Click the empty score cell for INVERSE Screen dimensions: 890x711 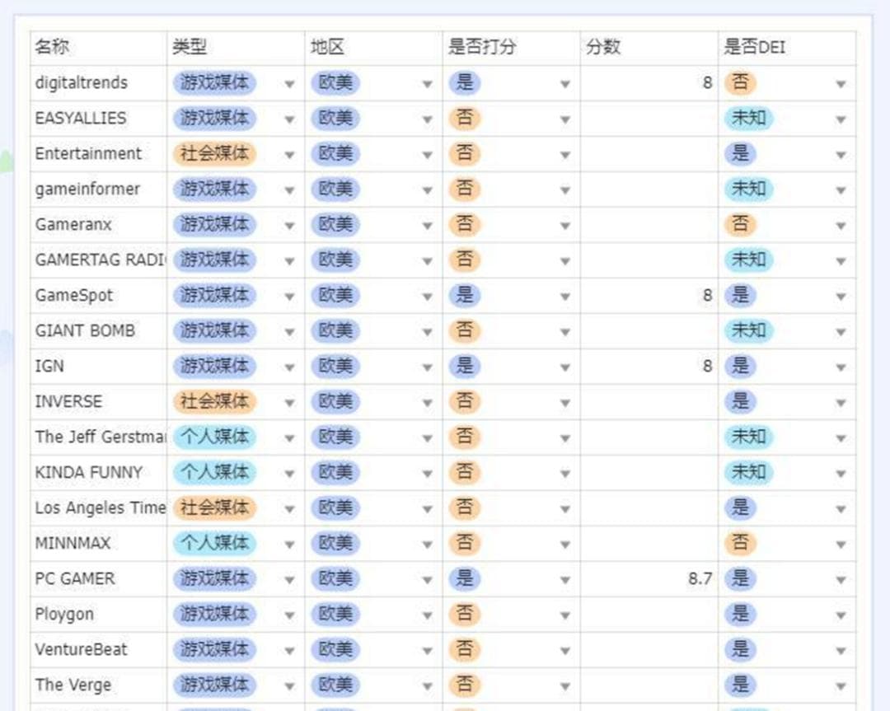coord(649,402)
